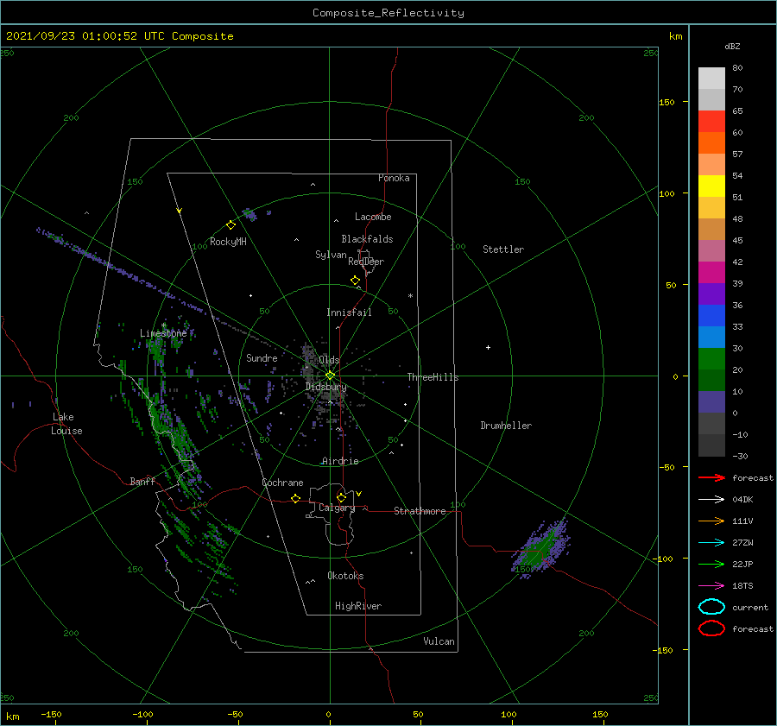777x726 pixels.
Task: Click the ThreeHills label
Action: coord(433,377)
